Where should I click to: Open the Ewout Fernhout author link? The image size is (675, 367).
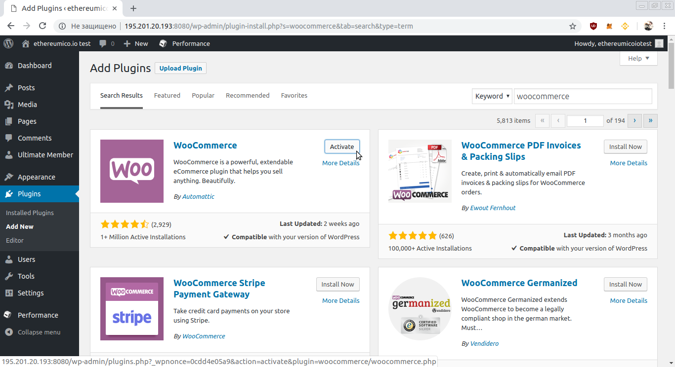[493, 208]
